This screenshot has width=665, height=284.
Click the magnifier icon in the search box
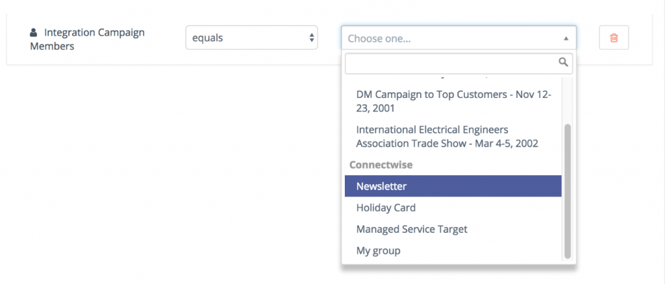pos(563,63)
